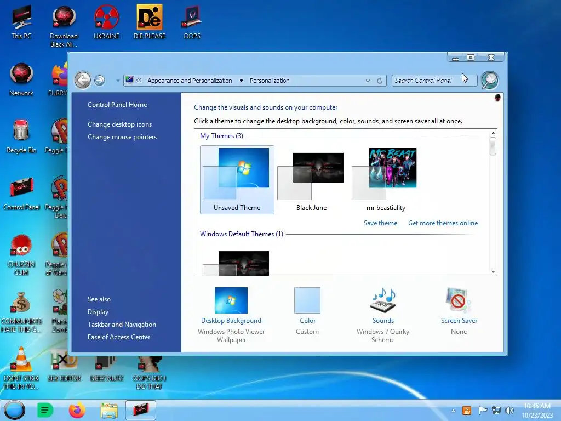Select the Black June theme
The width and height of the screenshot is (561, 421).
point(311,180)
